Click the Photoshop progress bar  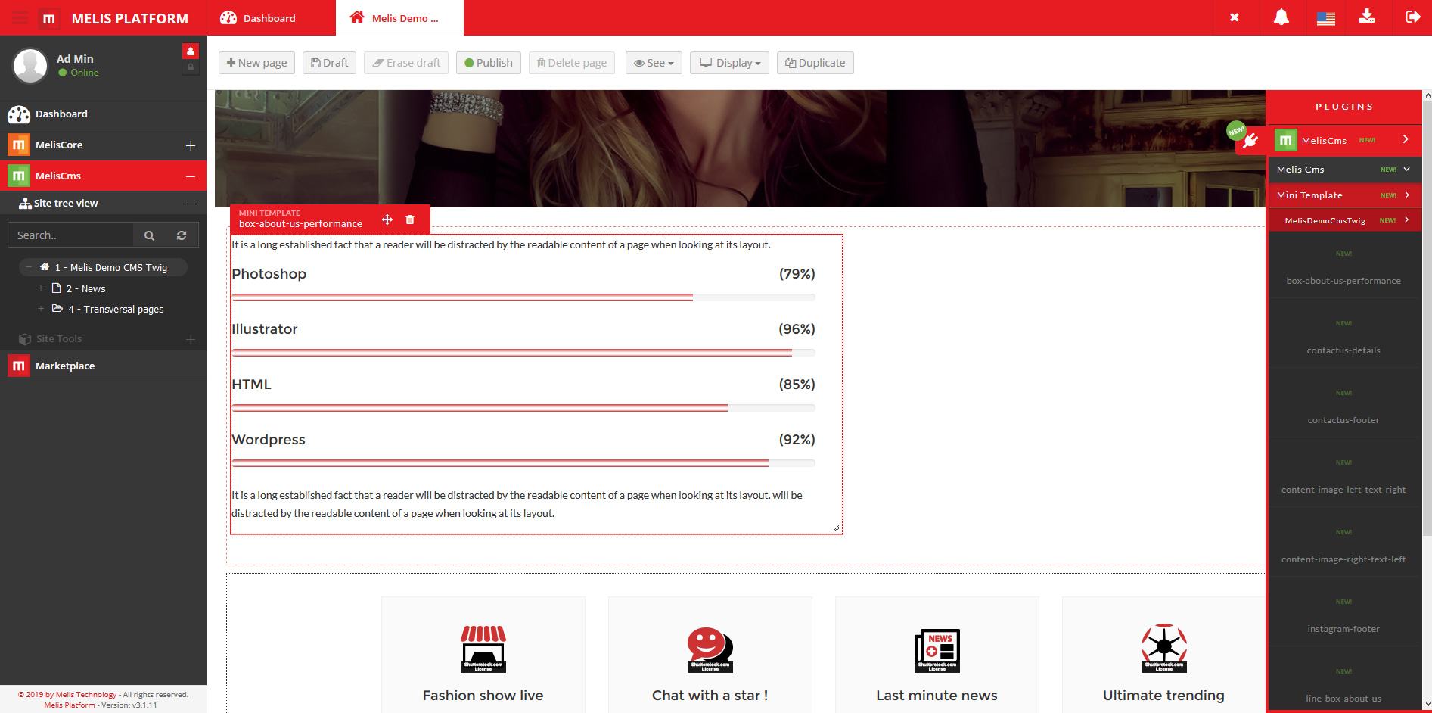tap(523, 297)
